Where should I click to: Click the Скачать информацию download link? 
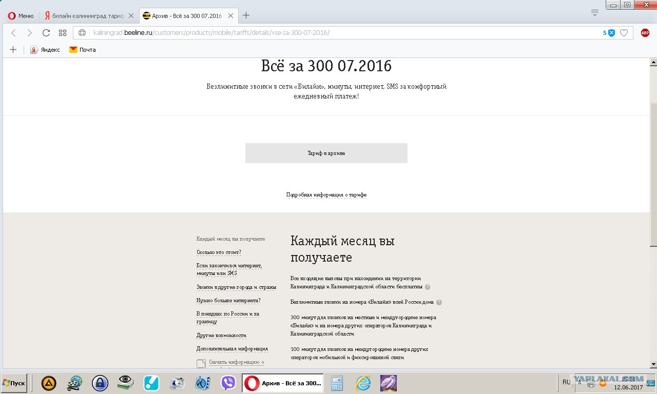point(237,362)
